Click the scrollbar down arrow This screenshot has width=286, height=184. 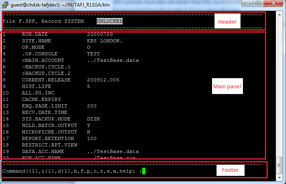point(279,177)
